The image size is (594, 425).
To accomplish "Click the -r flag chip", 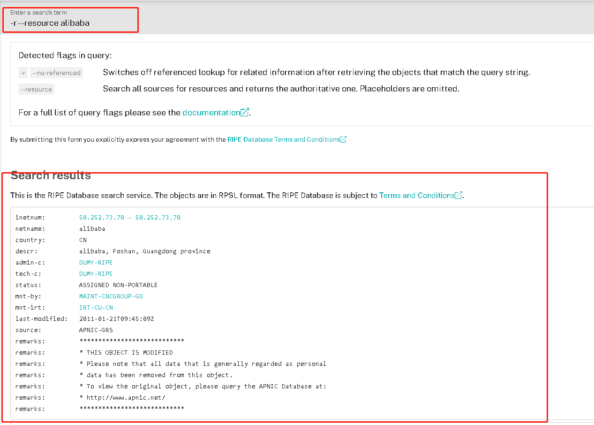I will click(23, 73).
